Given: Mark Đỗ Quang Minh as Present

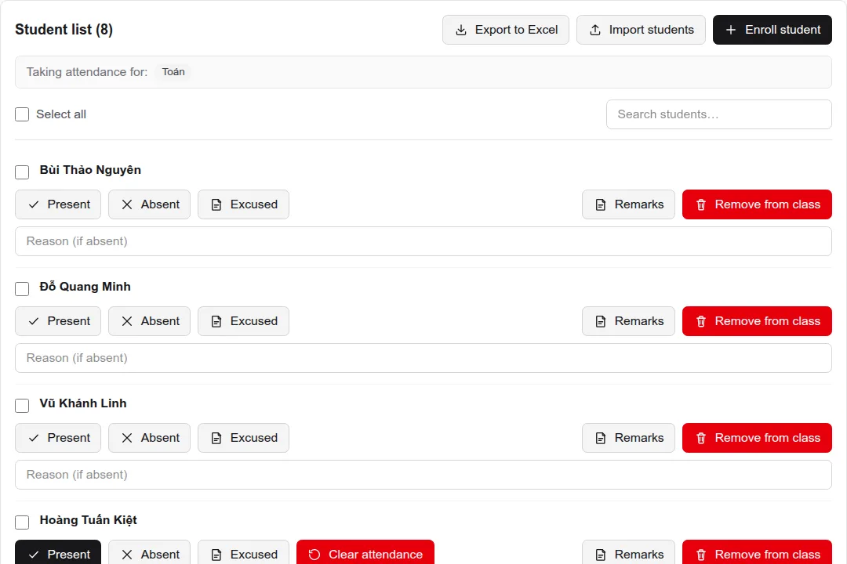Looking at the screenshot, I should click(x=58, y=321).
